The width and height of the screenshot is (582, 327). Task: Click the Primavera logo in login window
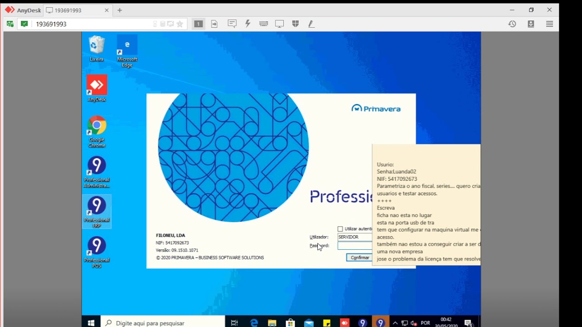point(376,108)
